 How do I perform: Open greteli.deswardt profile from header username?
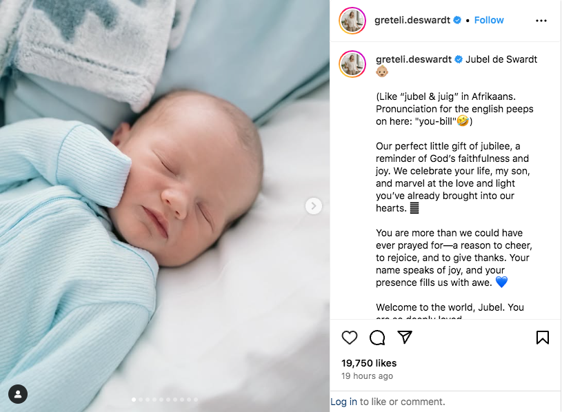(412, 20)
